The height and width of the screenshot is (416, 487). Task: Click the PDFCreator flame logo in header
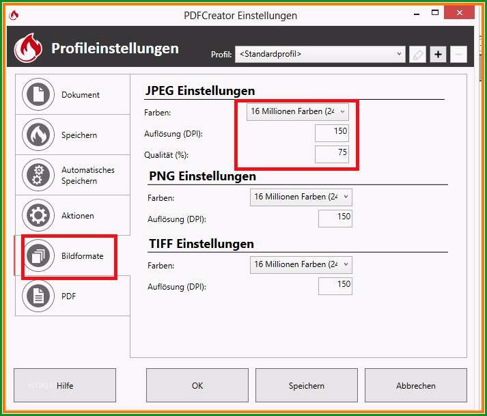coord(28,48)
